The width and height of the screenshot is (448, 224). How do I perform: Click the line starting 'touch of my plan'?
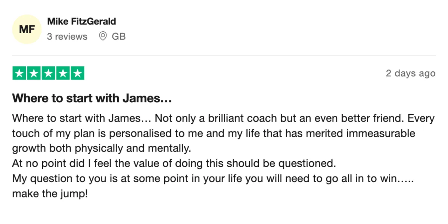[214, 134]
